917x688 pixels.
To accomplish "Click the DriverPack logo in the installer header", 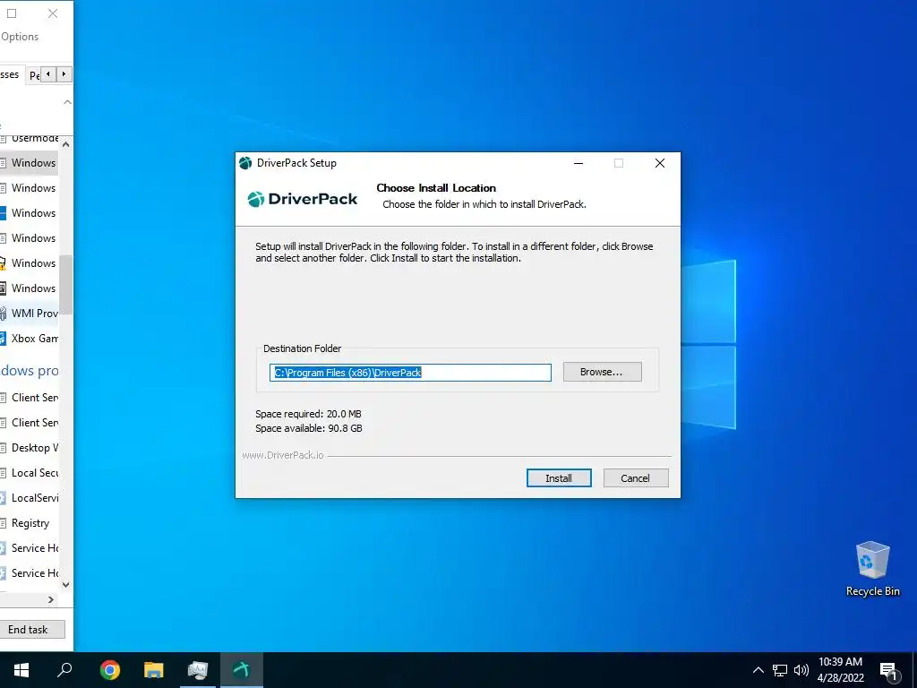I will tap(302, 199).
